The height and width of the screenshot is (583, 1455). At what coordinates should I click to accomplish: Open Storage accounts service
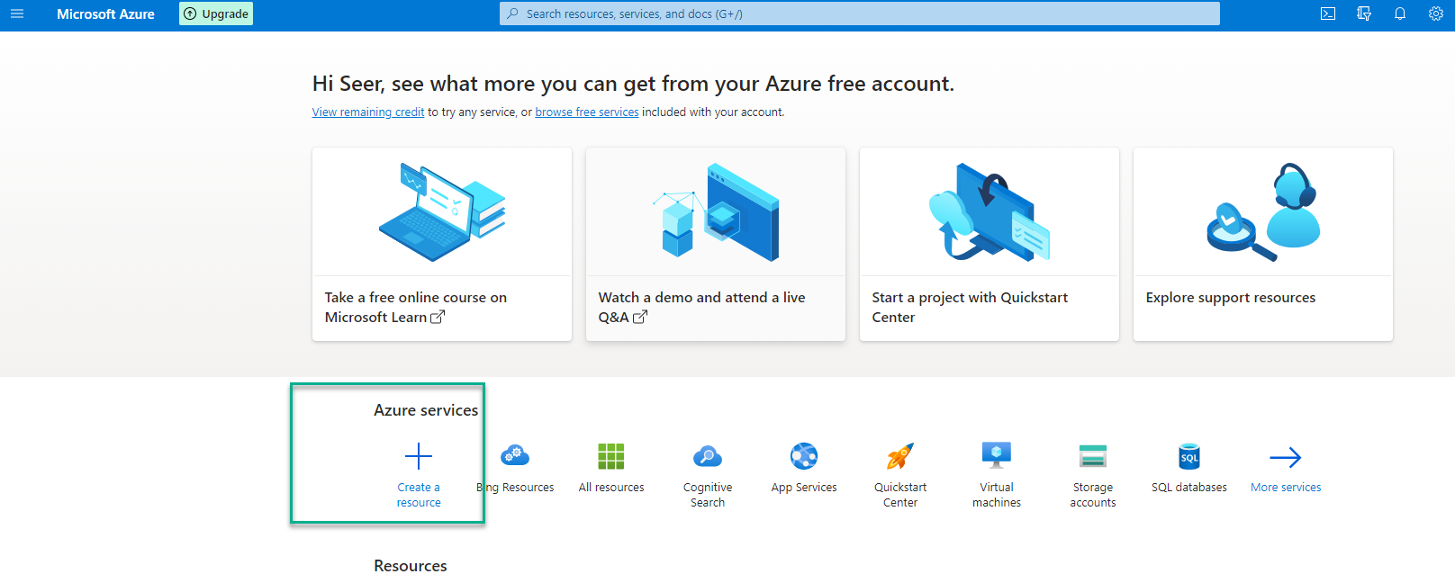pyautogui.click(x=1093, y=457)
